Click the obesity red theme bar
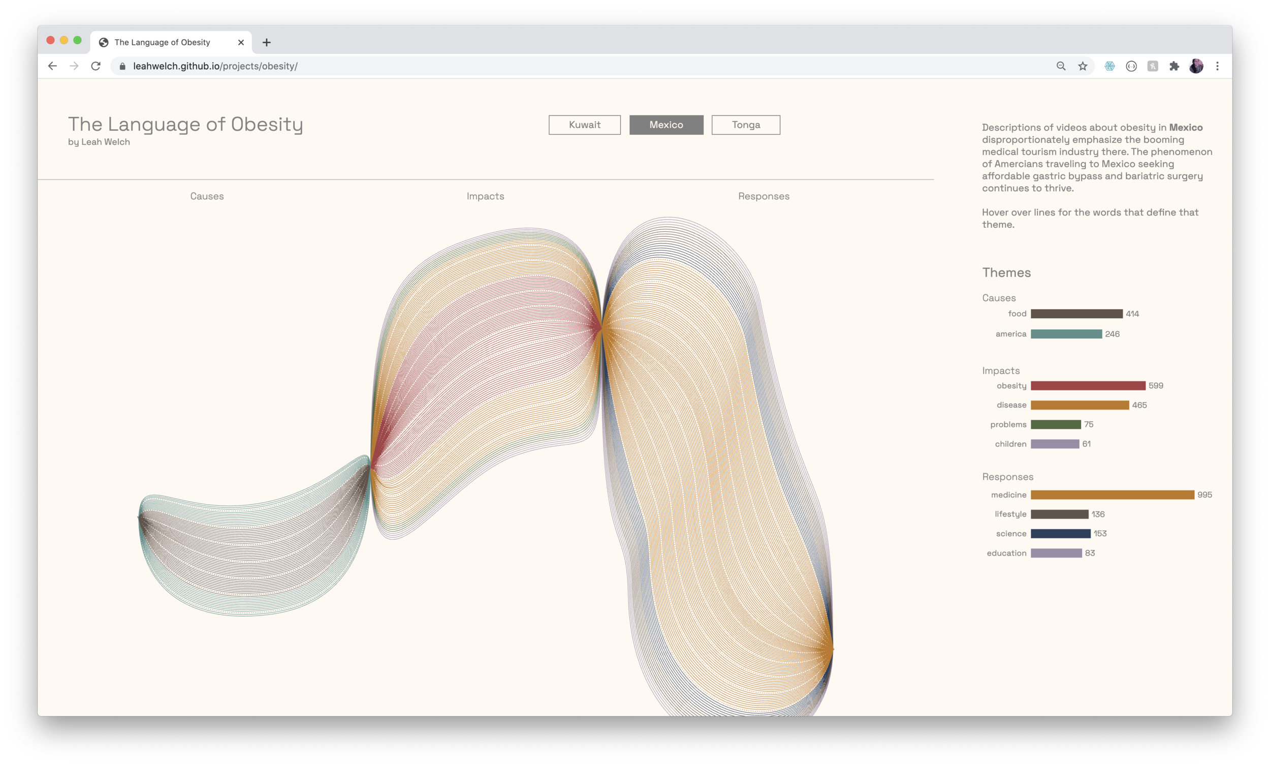 1088,386
